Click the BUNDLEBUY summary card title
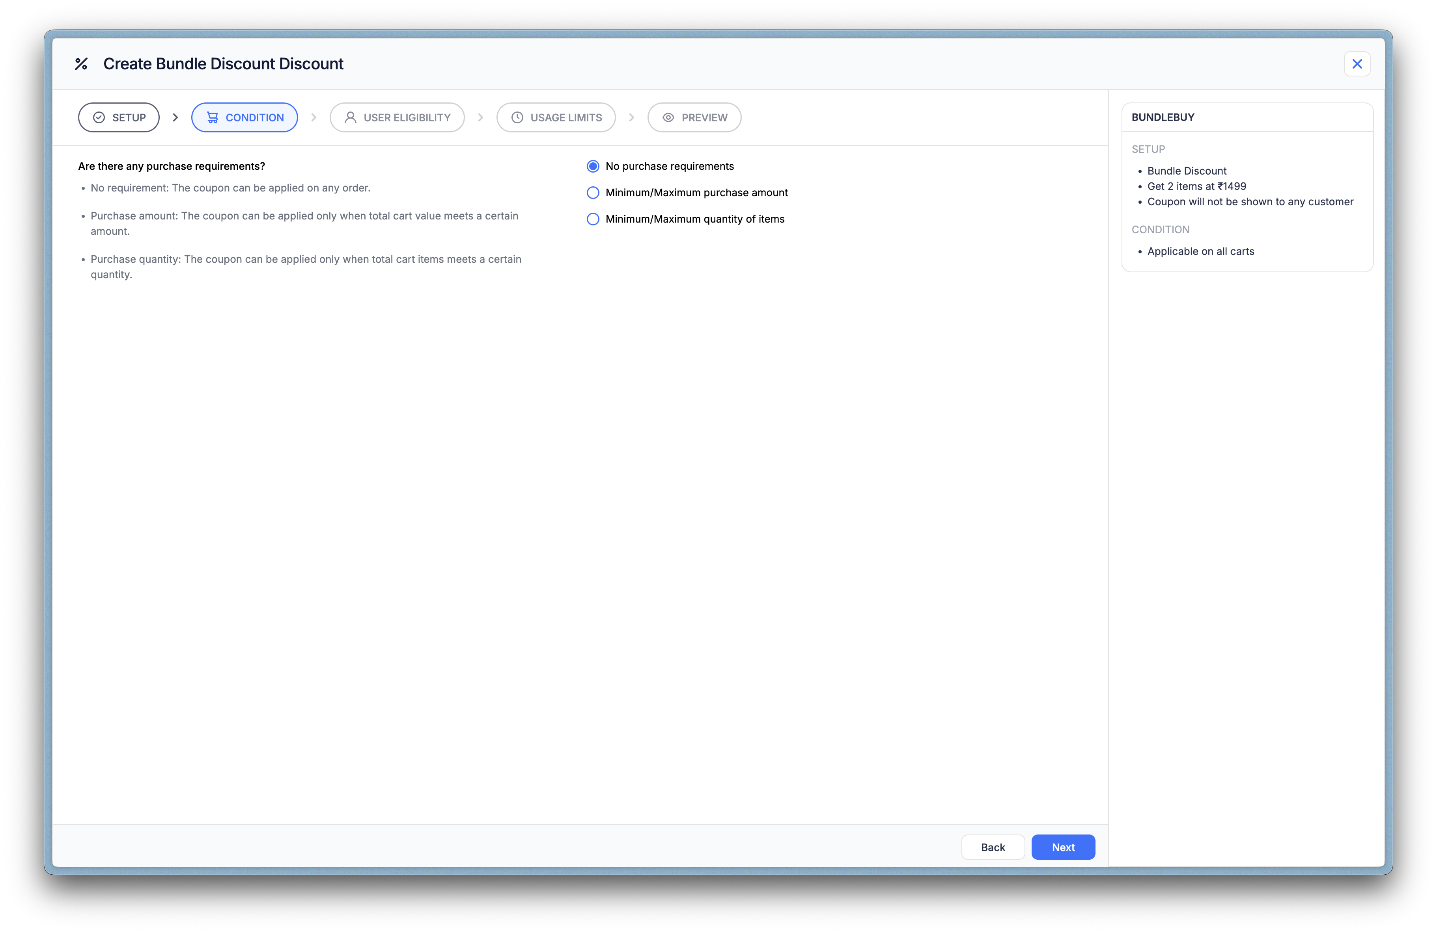The height and width of the screenshot is (933, 1437). click(x=1163, y=117)
